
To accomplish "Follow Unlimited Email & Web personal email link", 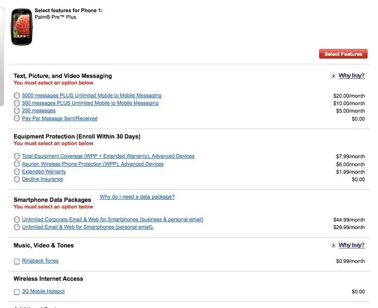I will [88, 227].
